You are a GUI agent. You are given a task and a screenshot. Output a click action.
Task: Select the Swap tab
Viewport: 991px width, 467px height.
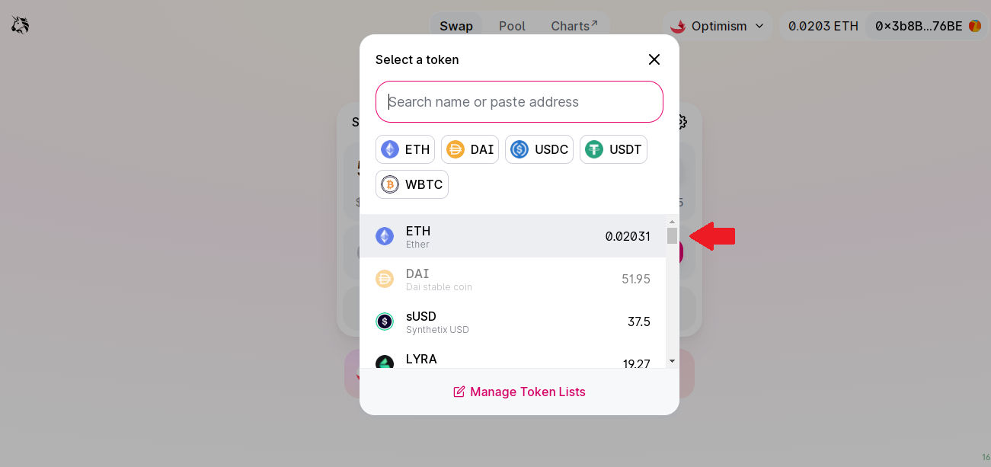(456, 26)
